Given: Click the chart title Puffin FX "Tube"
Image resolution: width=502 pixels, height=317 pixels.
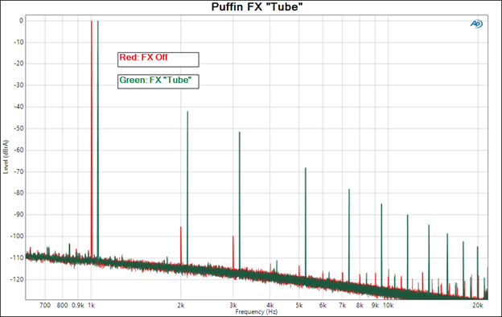Looking at the screenshot, I should click(x=257, y=6).
